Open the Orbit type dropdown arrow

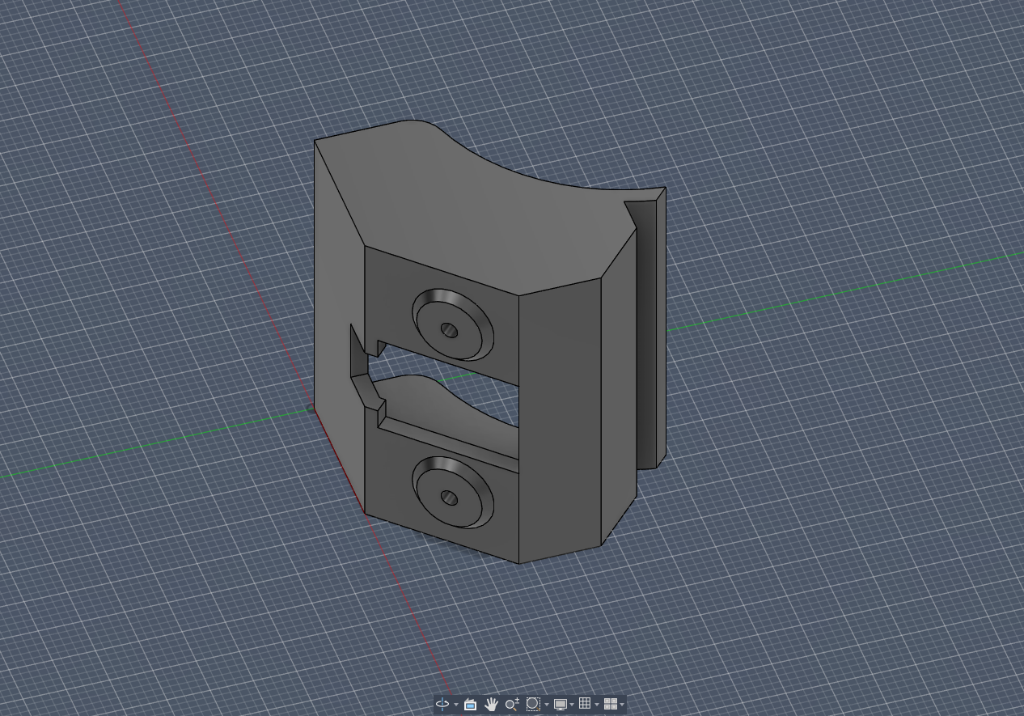click(x=456, y=705)
